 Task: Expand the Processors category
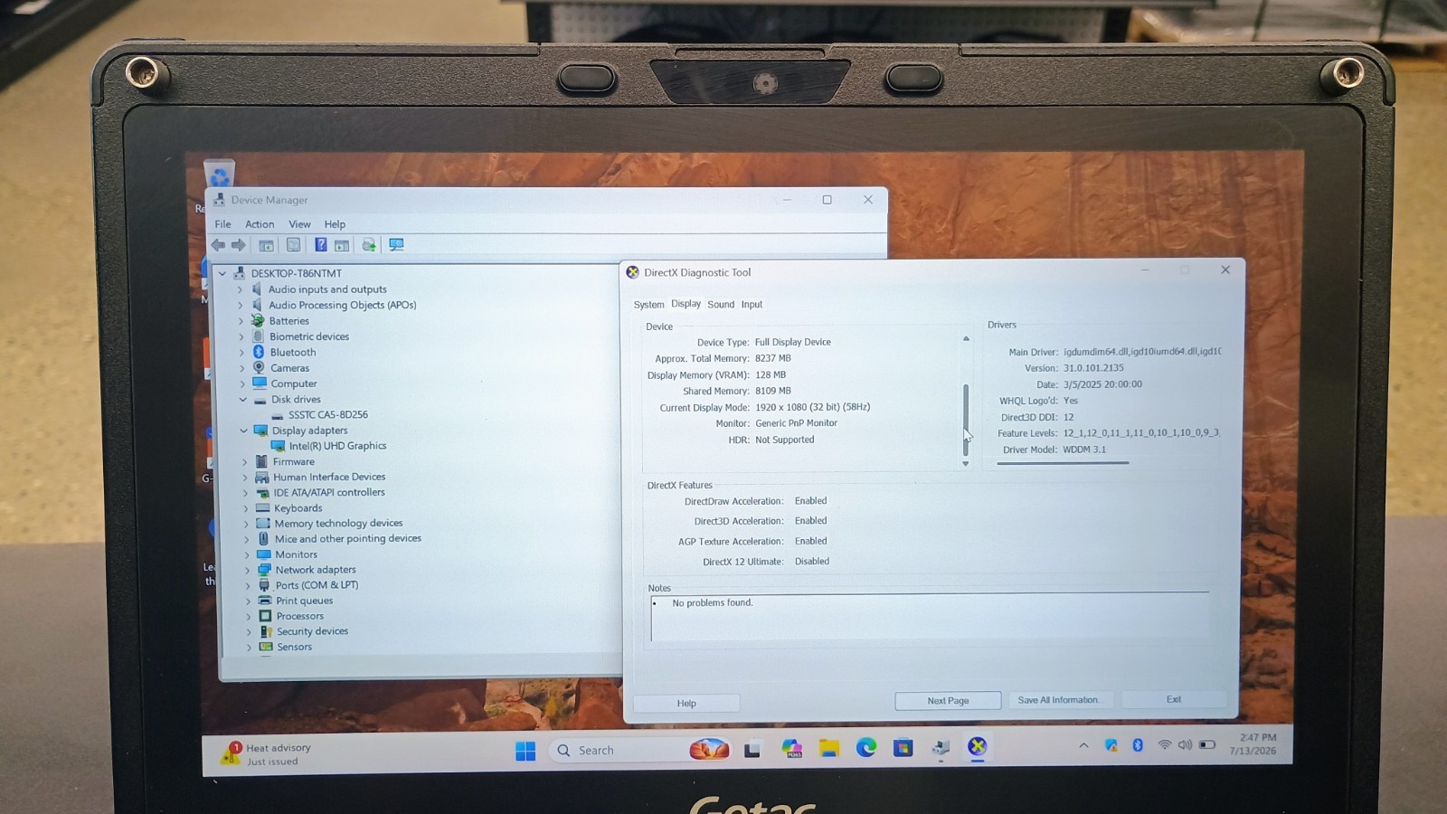(248, 617)
